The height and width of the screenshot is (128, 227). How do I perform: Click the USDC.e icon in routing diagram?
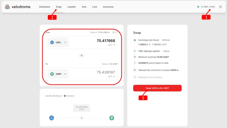pos(52,118)
